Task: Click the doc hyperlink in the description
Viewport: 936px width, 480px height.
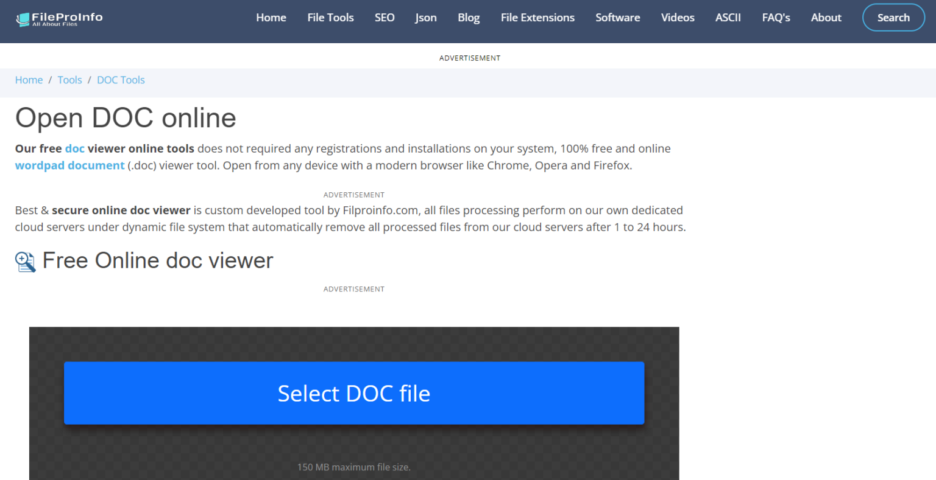Action: (x=74, y=148)
